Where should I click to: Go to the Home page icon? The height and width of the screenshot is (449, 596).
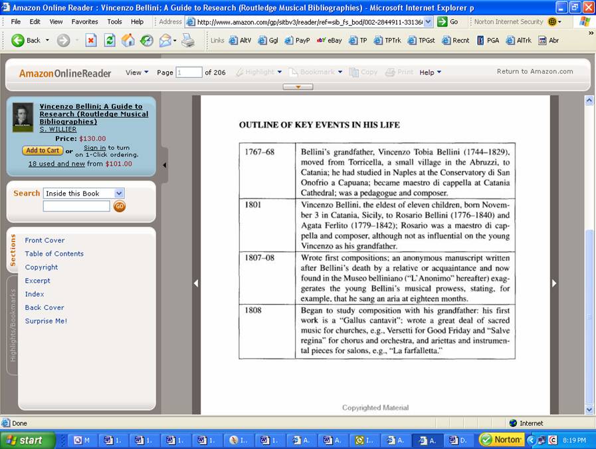[128, 41]
